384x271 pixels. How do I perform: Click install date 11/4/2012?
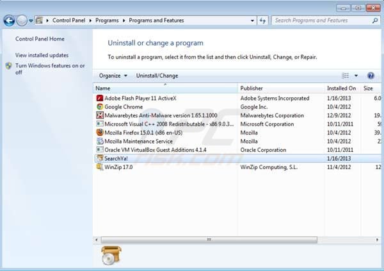(339, 167)
